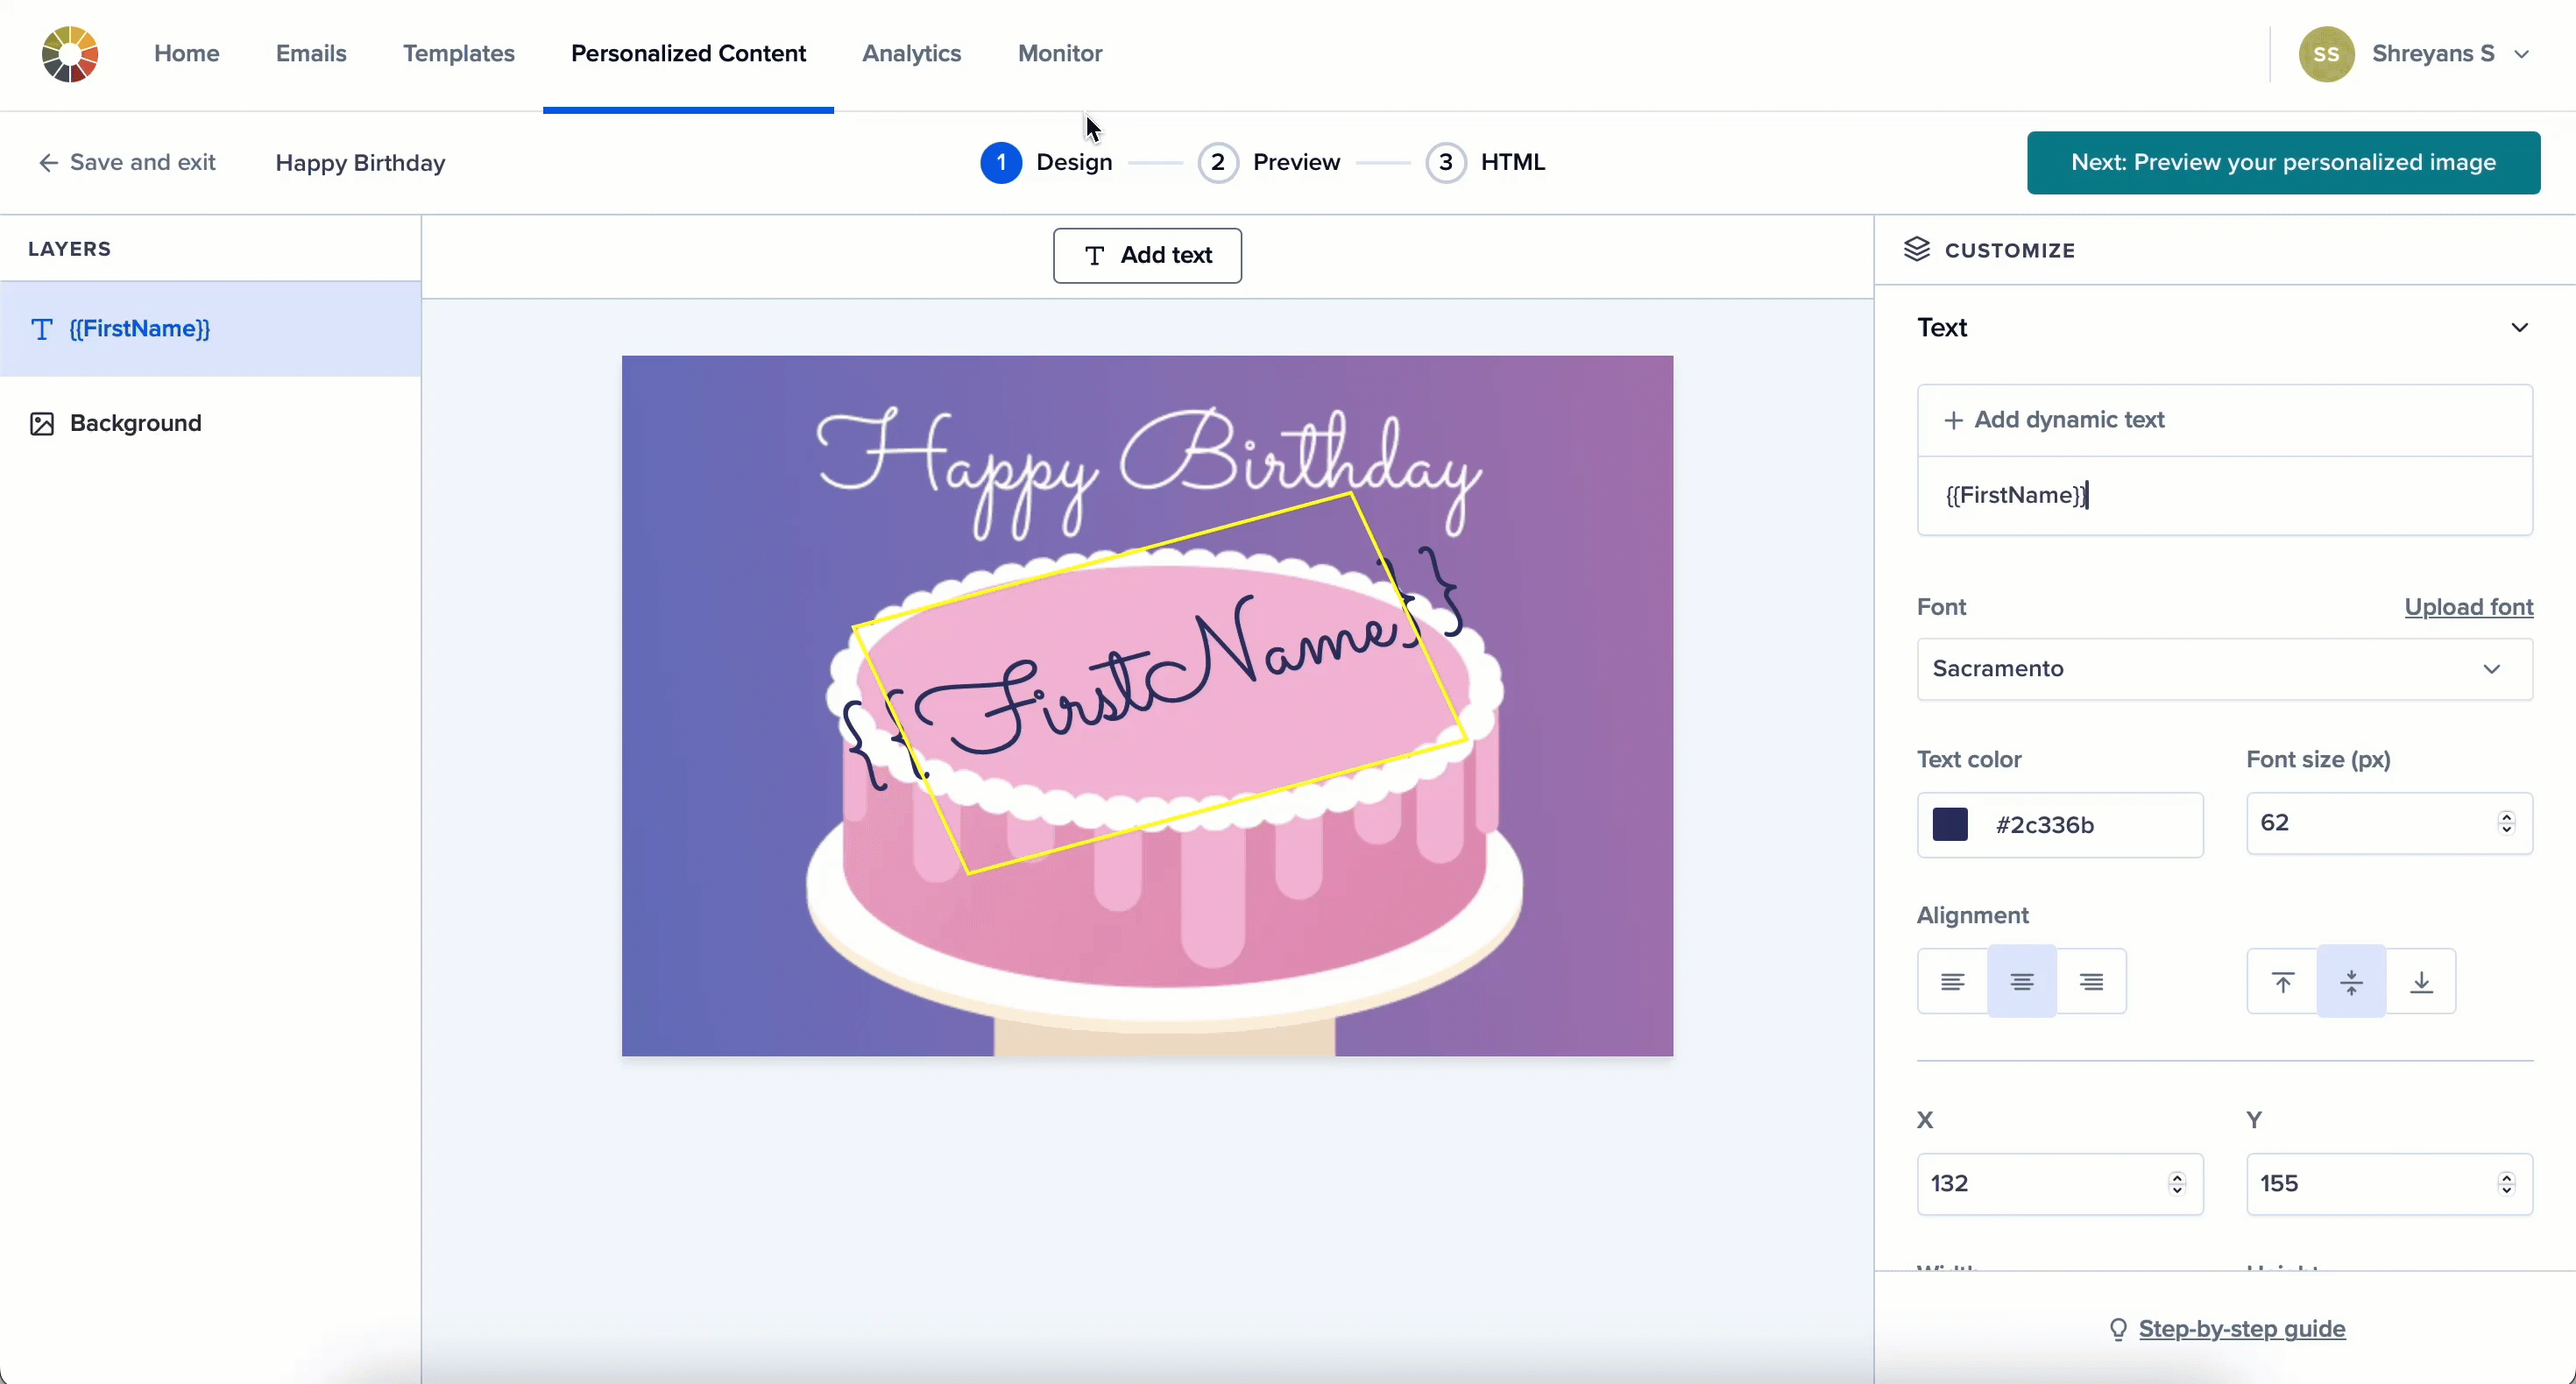2576x1384 pixels.
Task: Click Next: Preview your personalized image
Action: (2283, 163)
